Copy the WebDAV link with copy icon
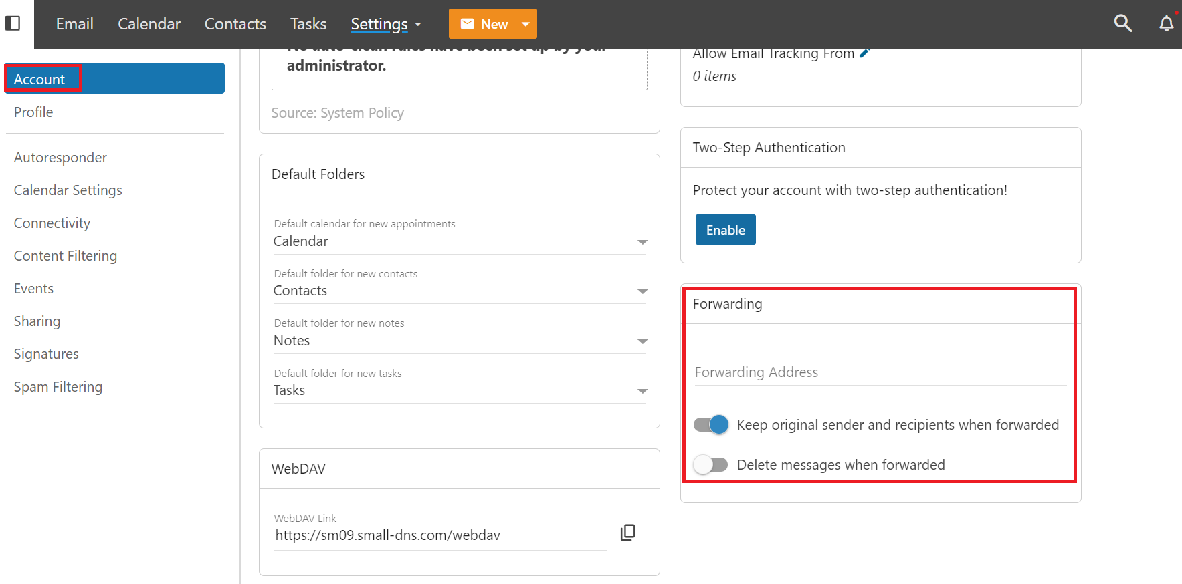 tap(627, 533)
